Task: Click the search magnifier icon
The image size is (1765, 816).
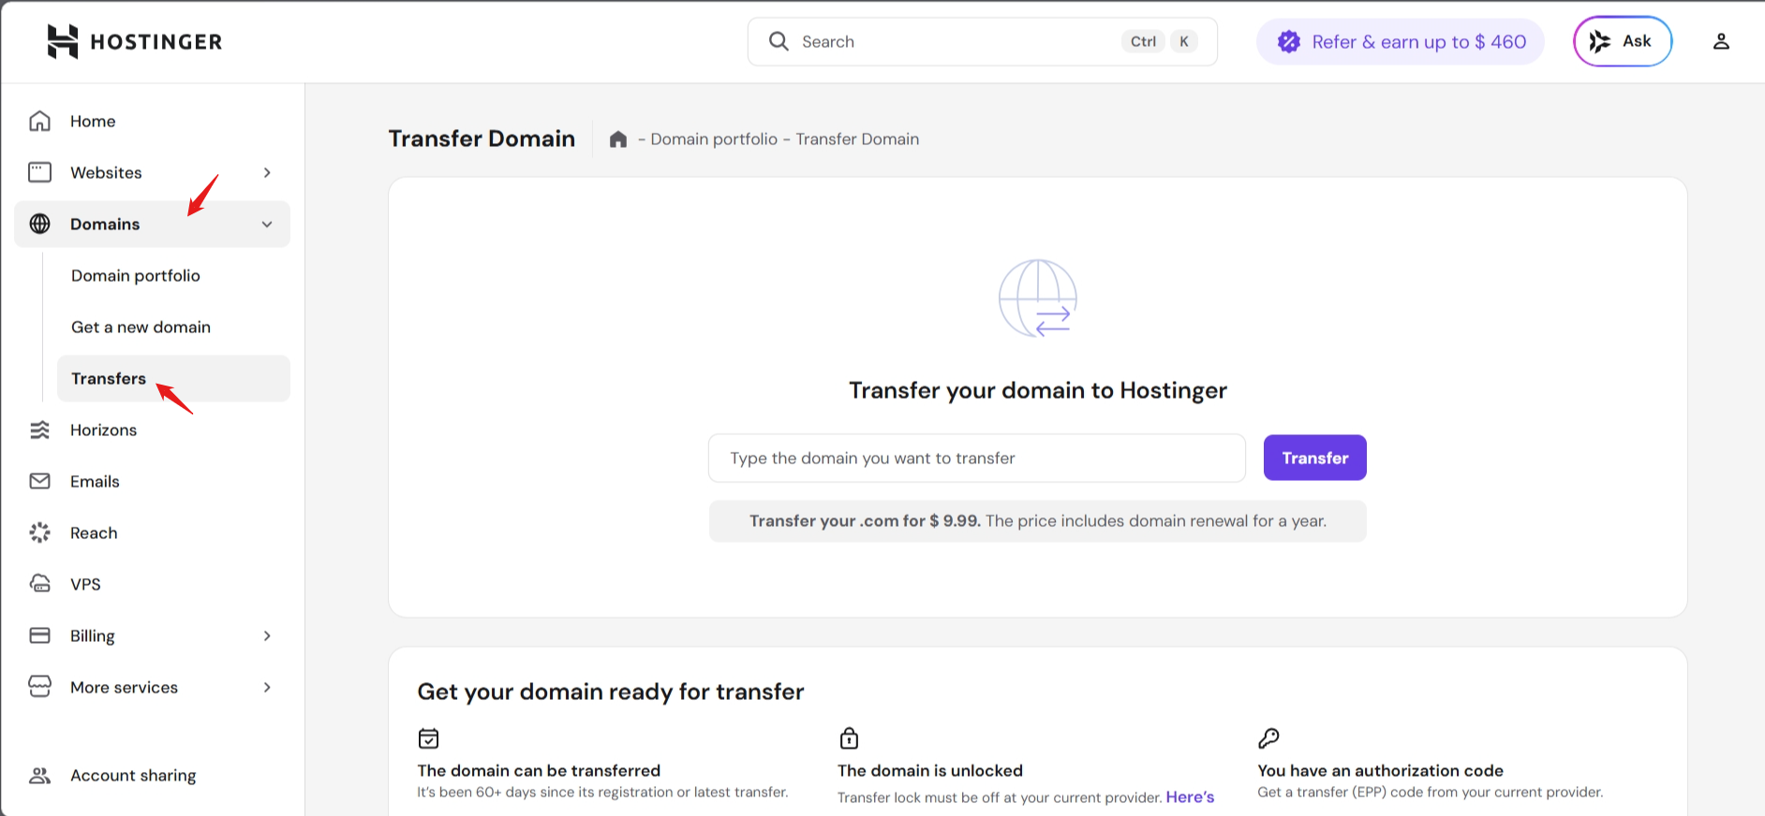Action: click(x=779, y=41)
